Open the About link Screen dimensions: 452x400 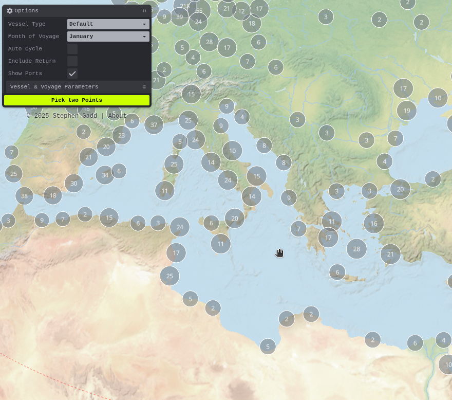click(x=117, y=116)
